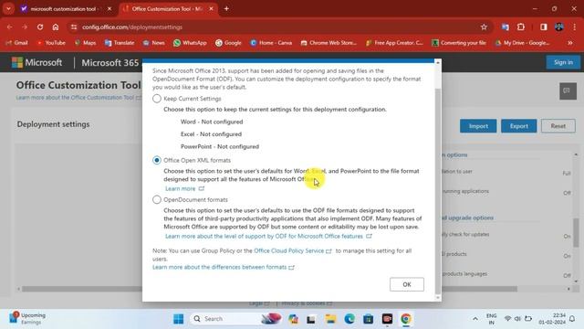Viewport: 584px width, 329px height.
Task: Open the Windows Start menu
Action: tap(179, 319)
